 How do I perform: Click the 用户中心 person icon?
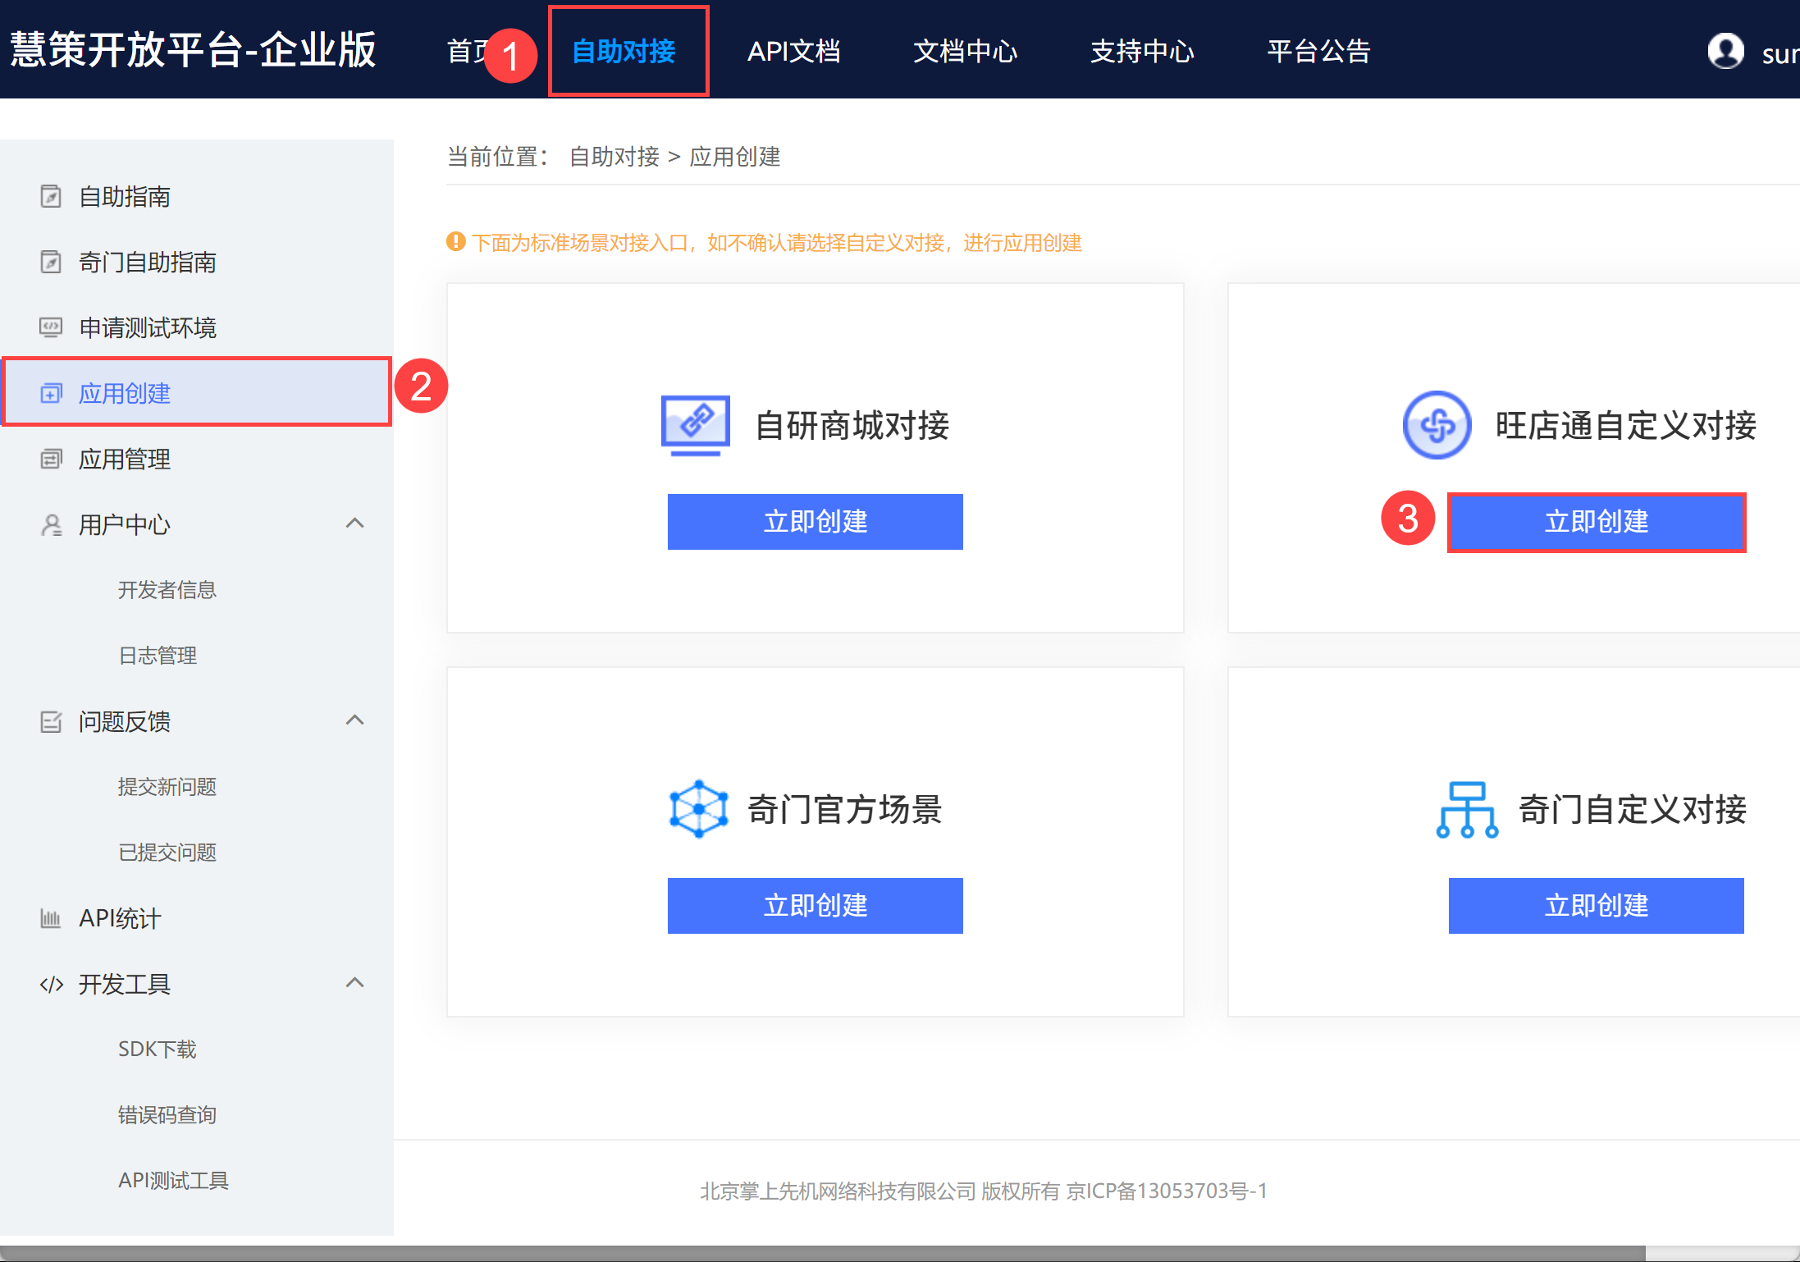pos(51,524)
